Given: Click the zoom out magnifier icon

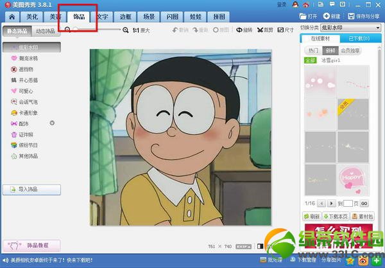Looking at the screenshot, I should coord(69,30).
